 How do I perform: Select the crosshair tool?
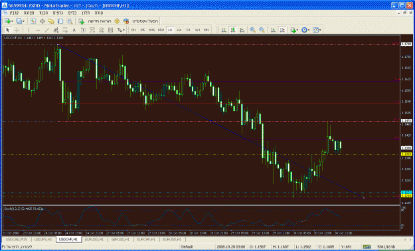point(17,30)
